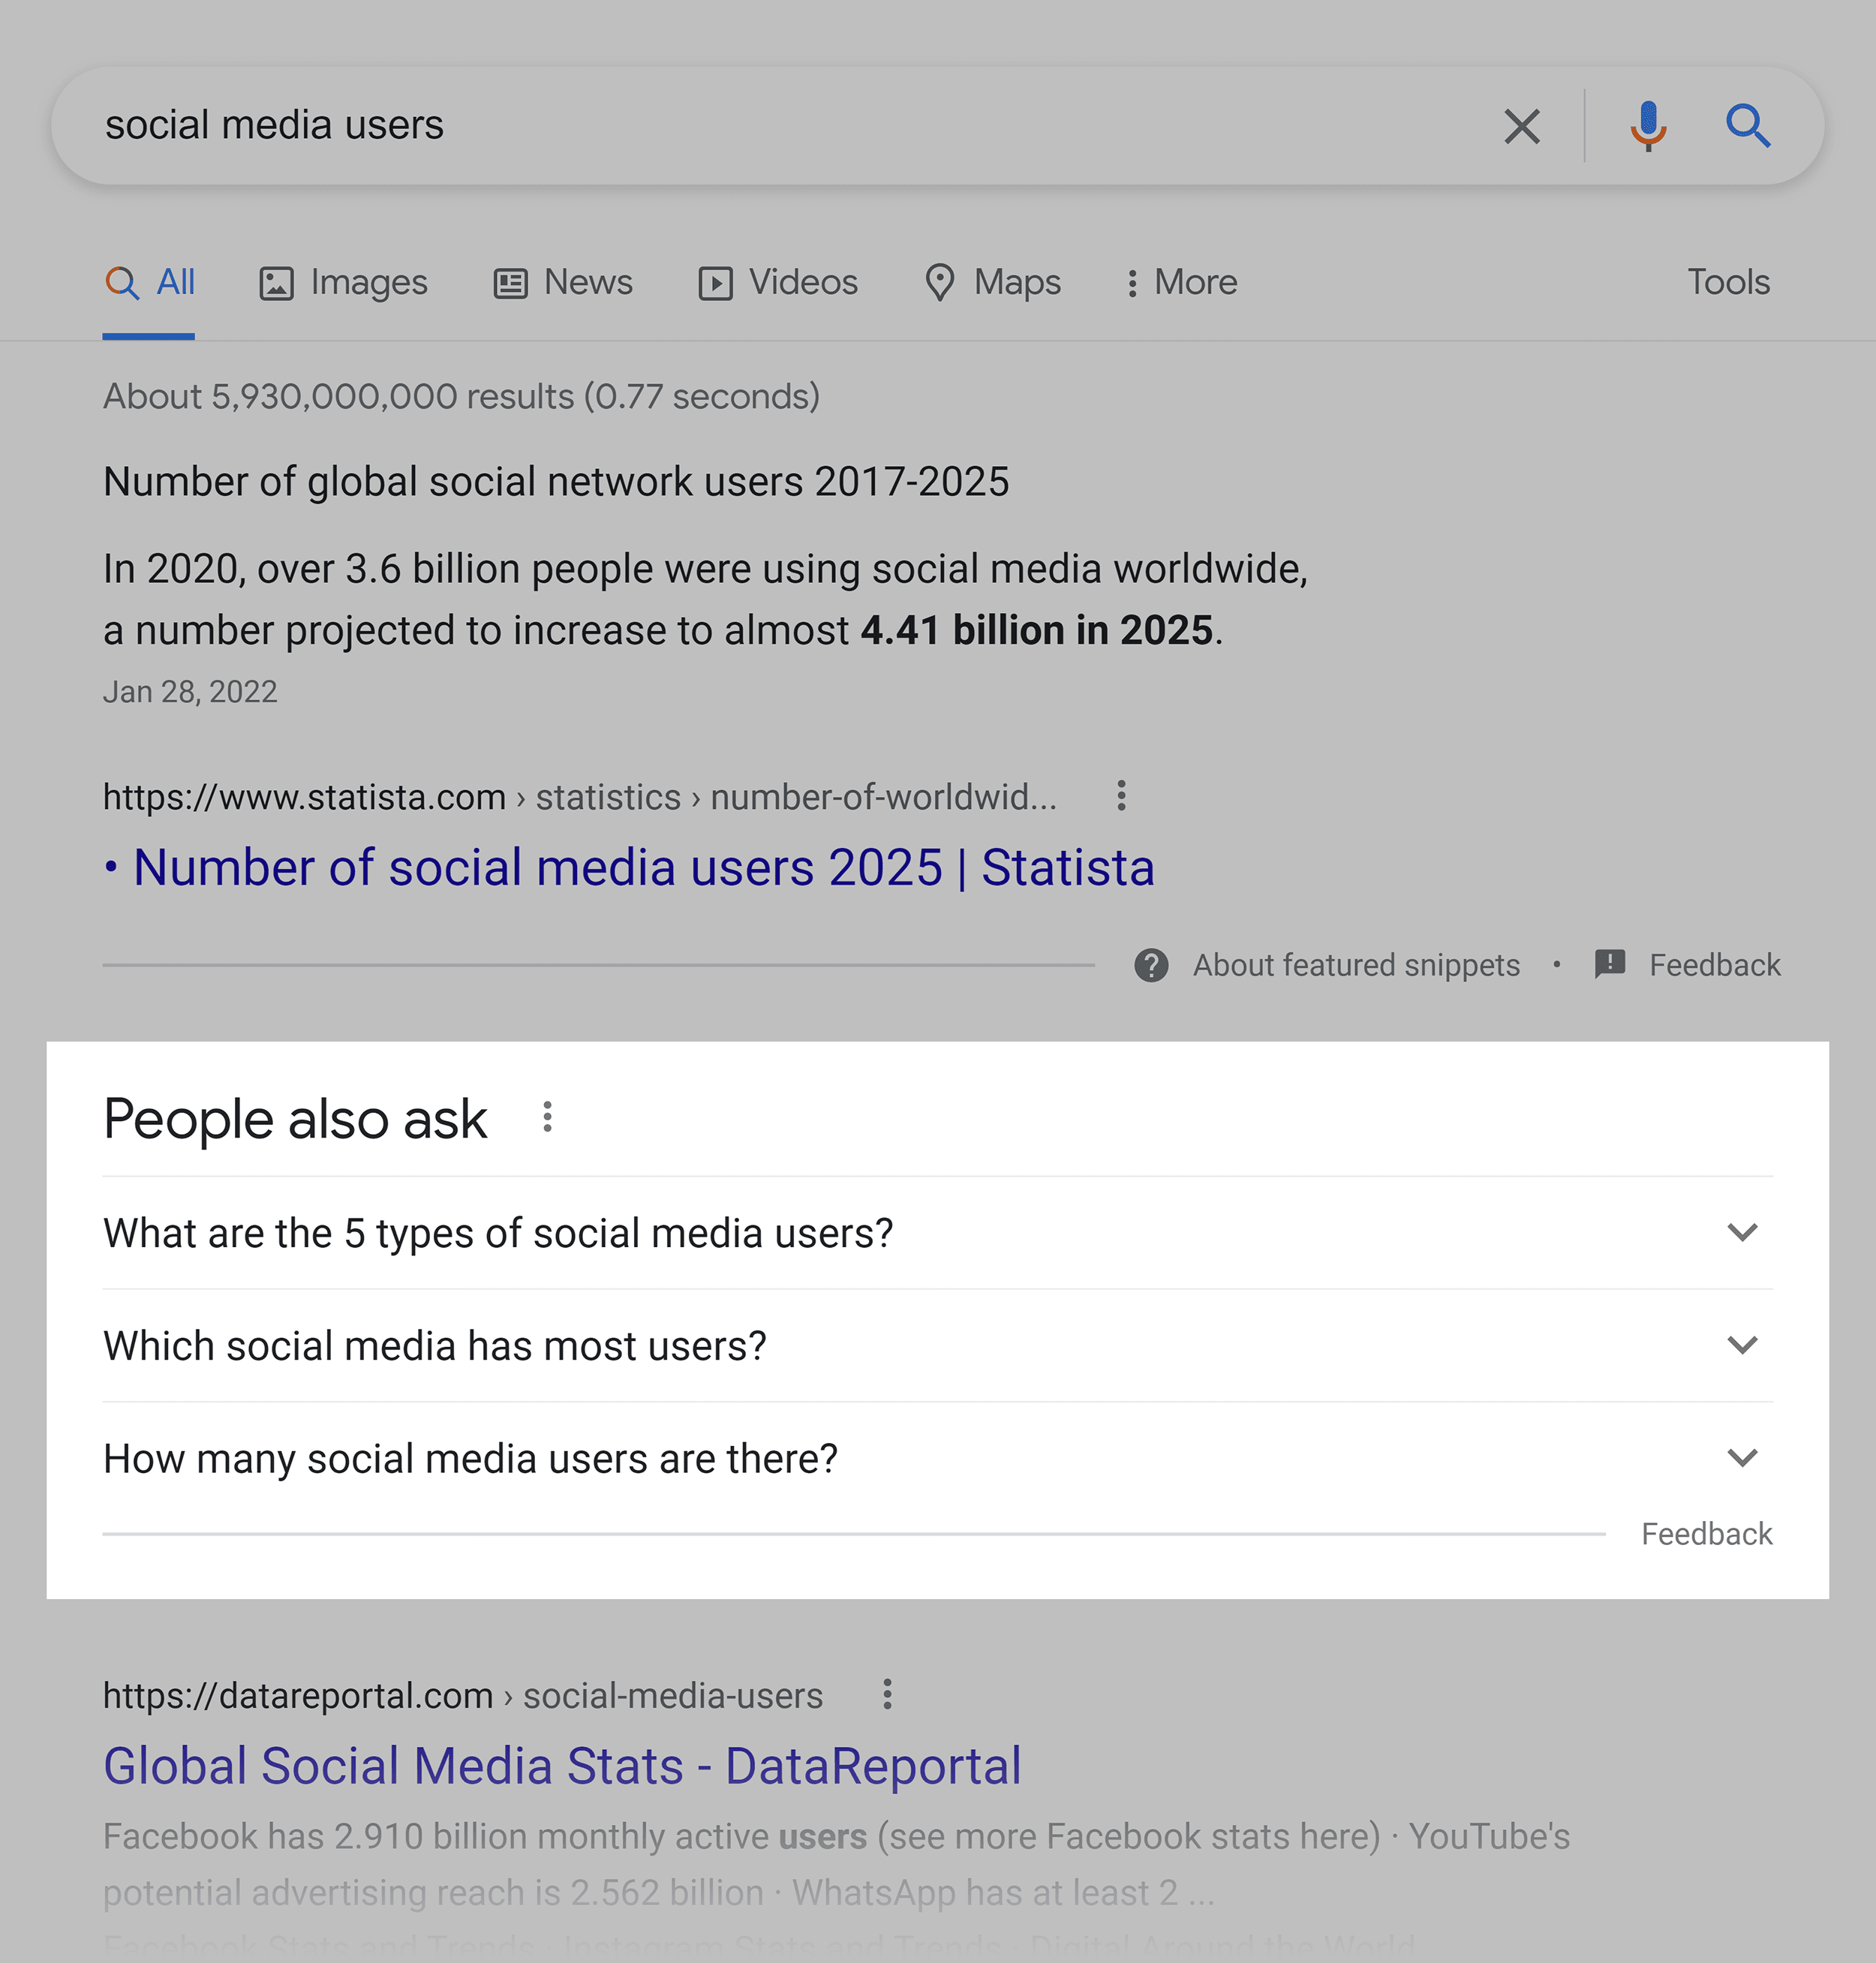Open the three-dot menu next to People also ask
Image resolution: width=1876 pixels, height=1963 pixels.
click(x=547, y=1117)
